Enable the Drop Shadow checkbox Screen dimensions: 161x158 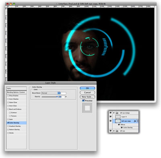8,96
